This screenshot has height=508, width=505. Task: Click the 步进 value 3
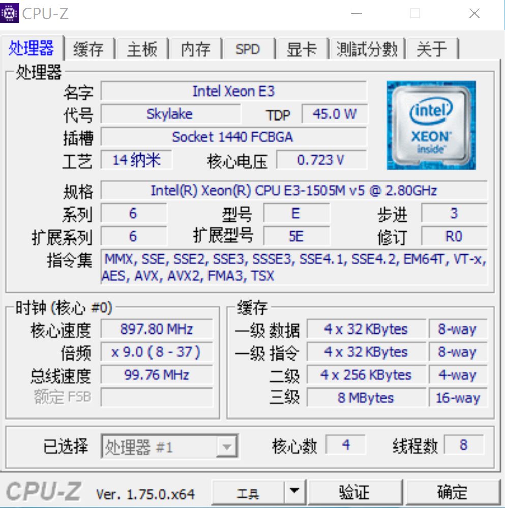click(454, 213)
